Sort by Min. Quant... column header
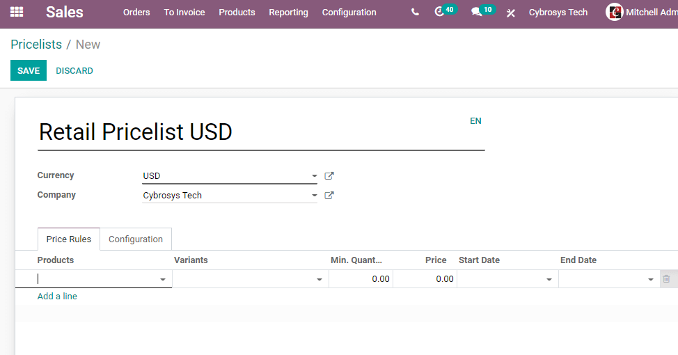 coord(356,260)
